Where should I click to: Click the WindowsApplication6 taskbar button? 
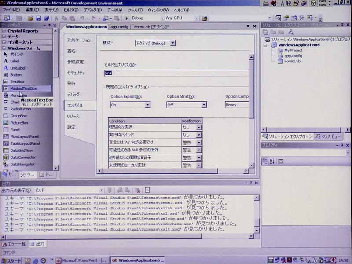[137, 260]
